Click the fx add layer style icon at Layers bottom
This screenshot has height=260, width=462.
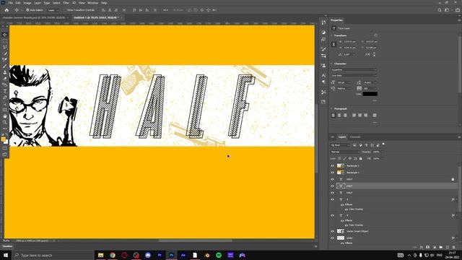pyautogui.click(x=422, y=247)
